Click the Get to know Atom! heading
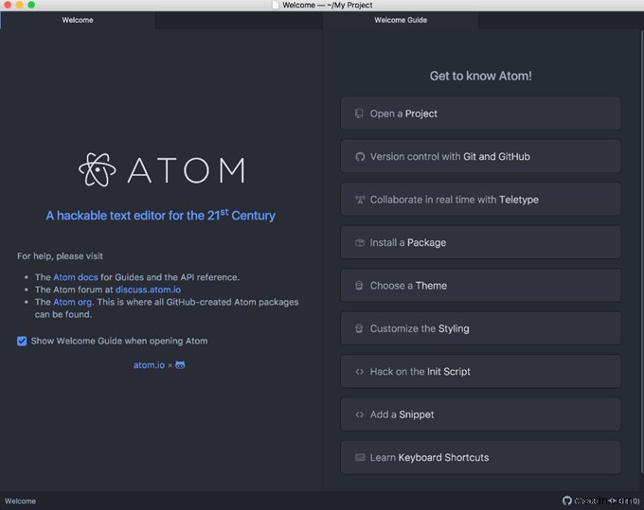The width and height of the screenshot is (644, 510). point(480,76)
